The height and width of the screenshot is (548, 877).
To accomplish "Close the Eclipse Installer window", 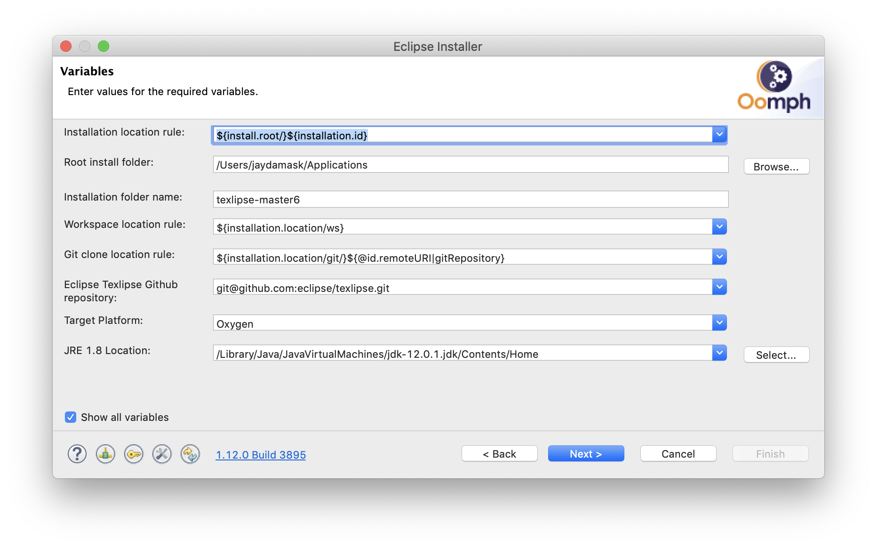I will click(66, 46).
